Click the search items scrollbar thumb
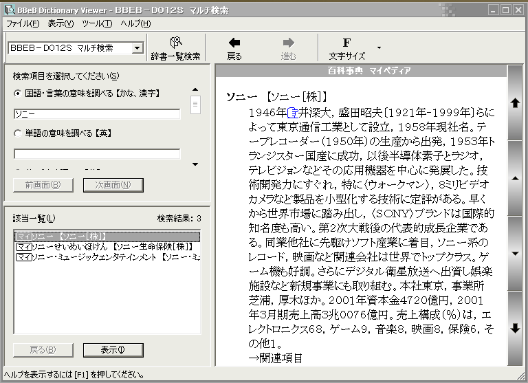 [195, 105]
